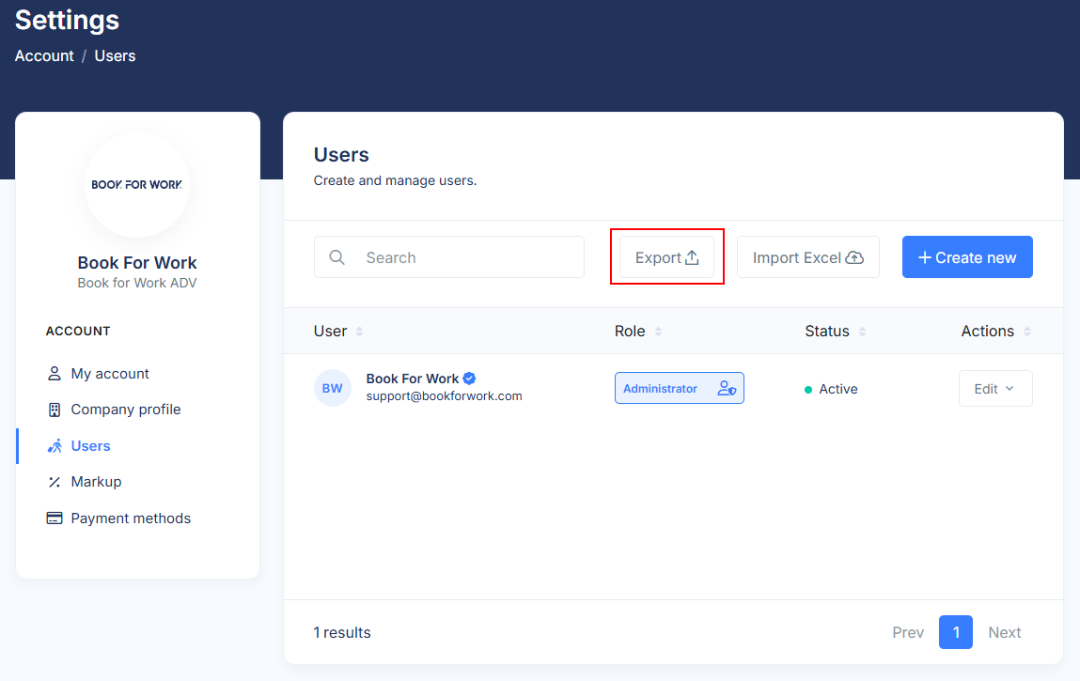
Task: Click the Users breadcrumb link
Action: click(115, 55)
